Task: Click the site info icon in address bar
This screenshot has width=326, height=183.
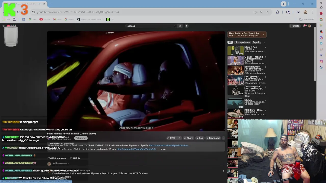Action: coord(33,12)
